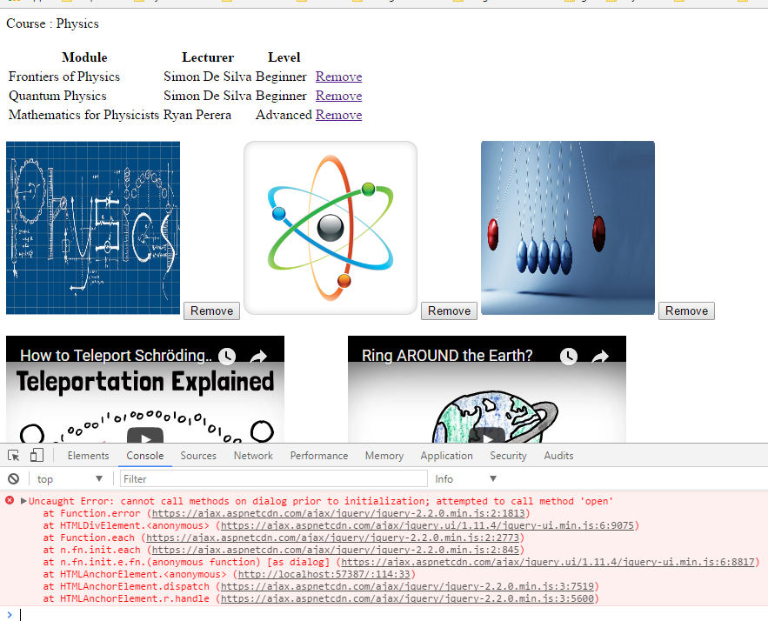Image resolution: width=768 pixels, height=621 pixels.
Task: Open the jquery-2.2.0.min.js:3:7519 link
Action: pyautogui.click(x=408, y=586)
